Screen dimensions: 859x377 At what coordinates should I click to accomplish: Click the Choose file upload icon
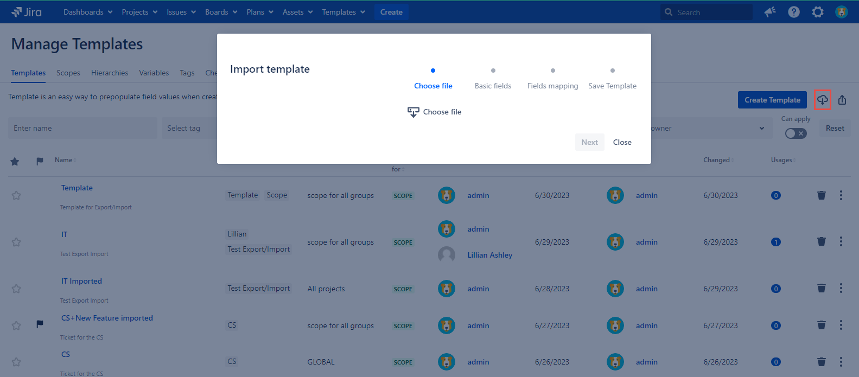pyautogui.click(x=413, y=112)
